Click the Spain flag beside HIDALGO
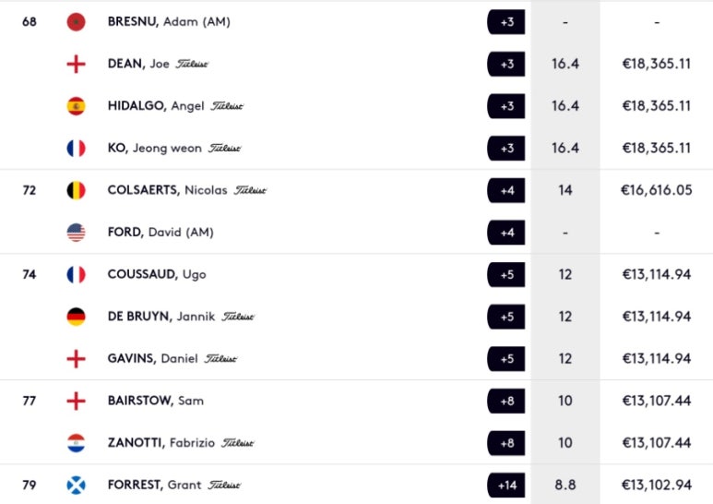 tap(76, 106)
